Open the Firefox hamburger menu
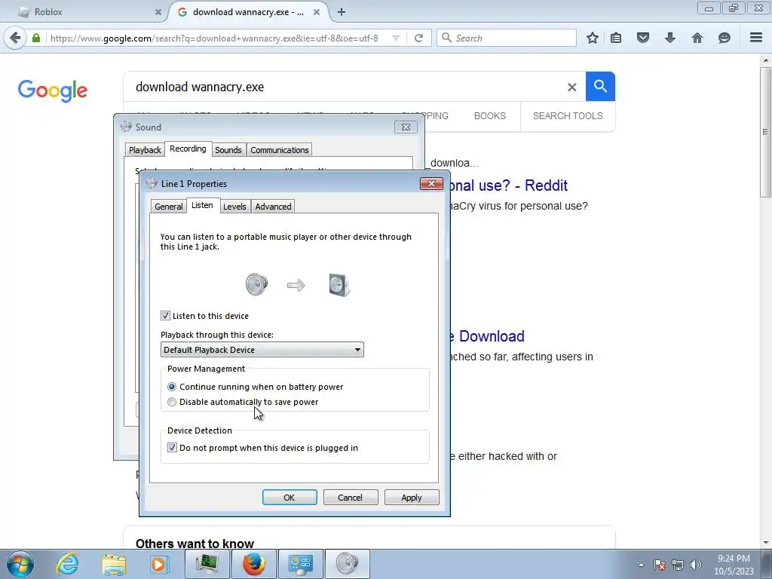The height and width of the screenshot is (579, 772). (756, 38)
